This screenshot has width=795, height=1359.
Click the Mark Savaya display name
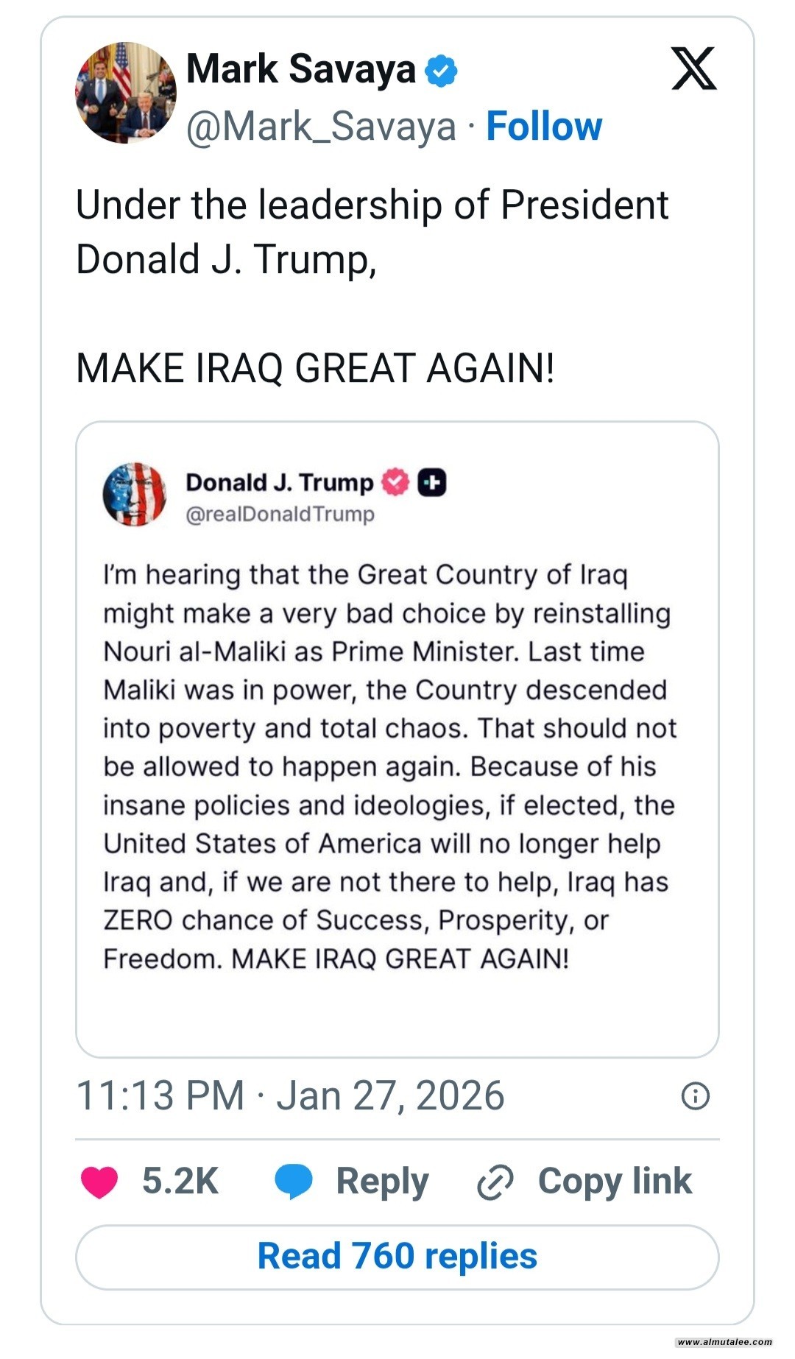(301, 69)
